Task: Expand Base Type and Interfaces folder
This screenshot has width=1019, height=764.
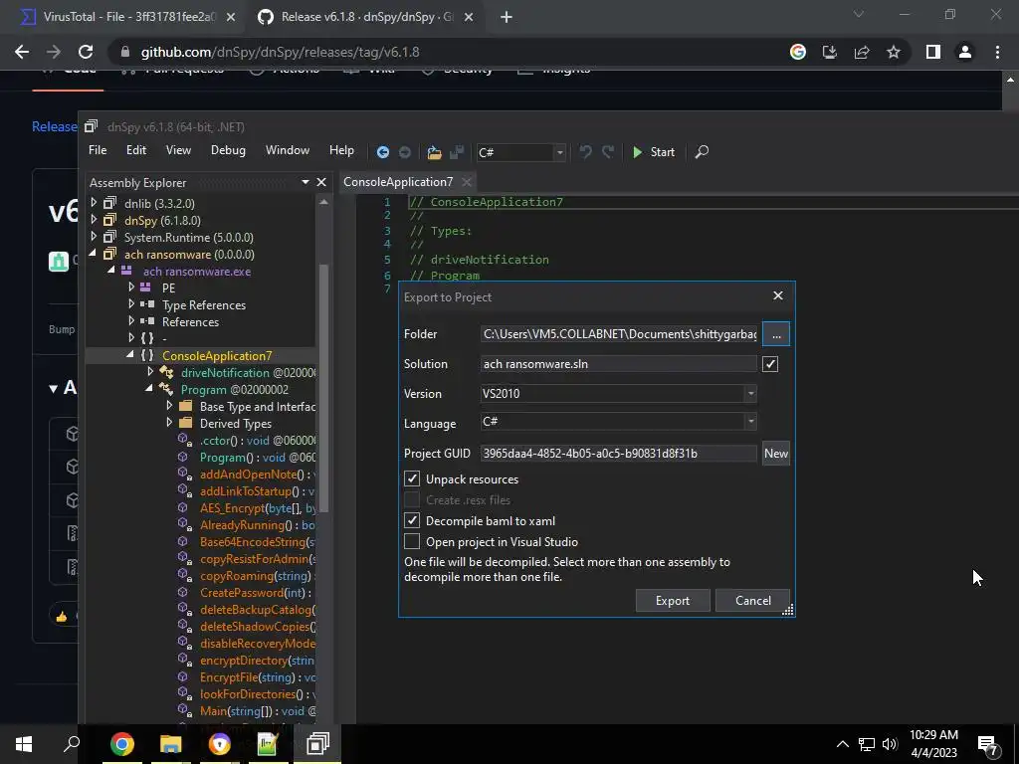Action: click(x=169, y=406)
